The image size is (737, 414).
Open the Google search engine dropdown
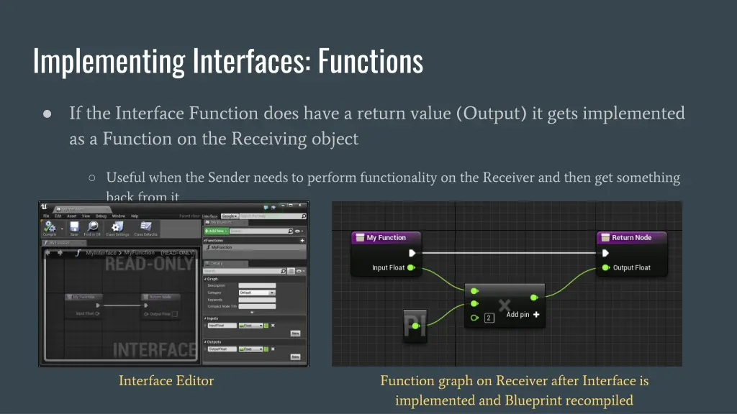[230, 216]
